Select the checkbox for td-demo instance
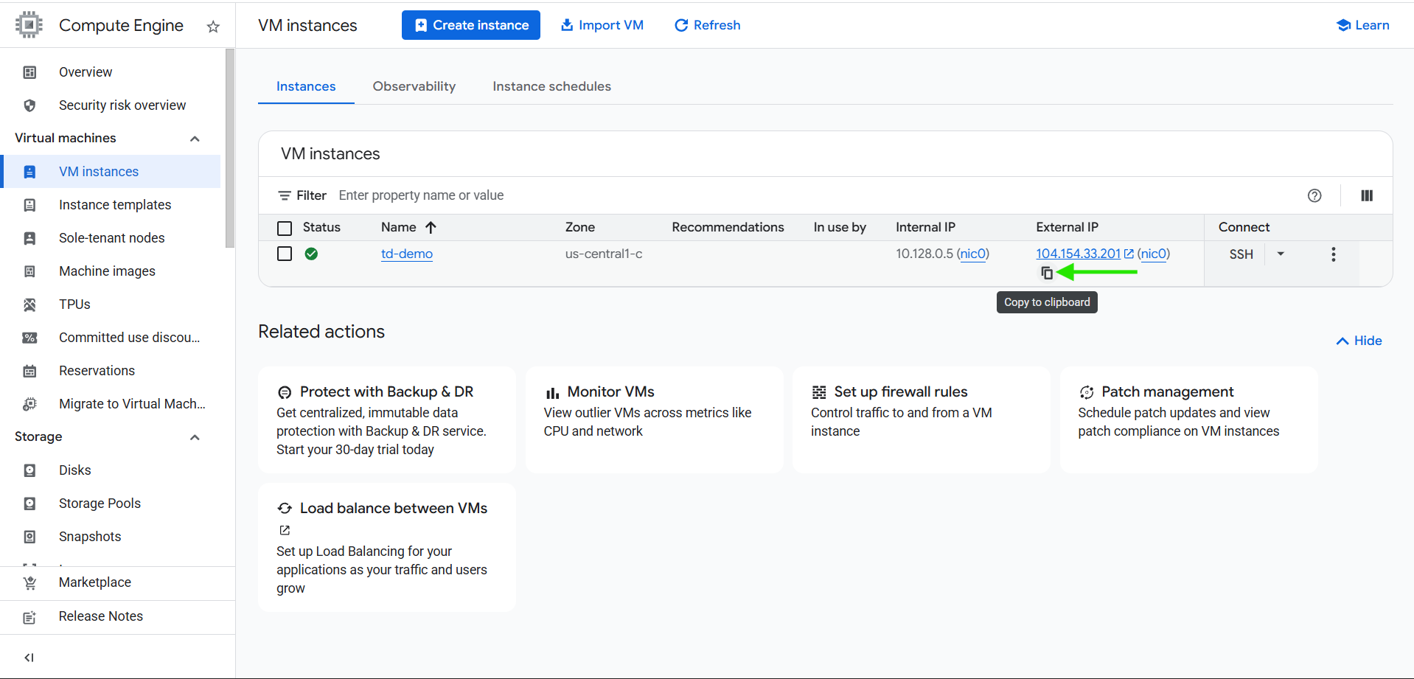1414x679 pixels. tap(285, 254)
